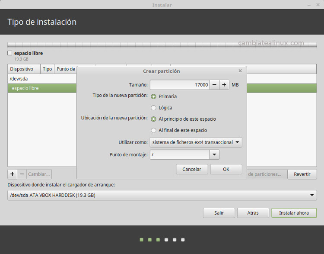Expand the Punto de montaje dropdown arrow

point(214,154)
